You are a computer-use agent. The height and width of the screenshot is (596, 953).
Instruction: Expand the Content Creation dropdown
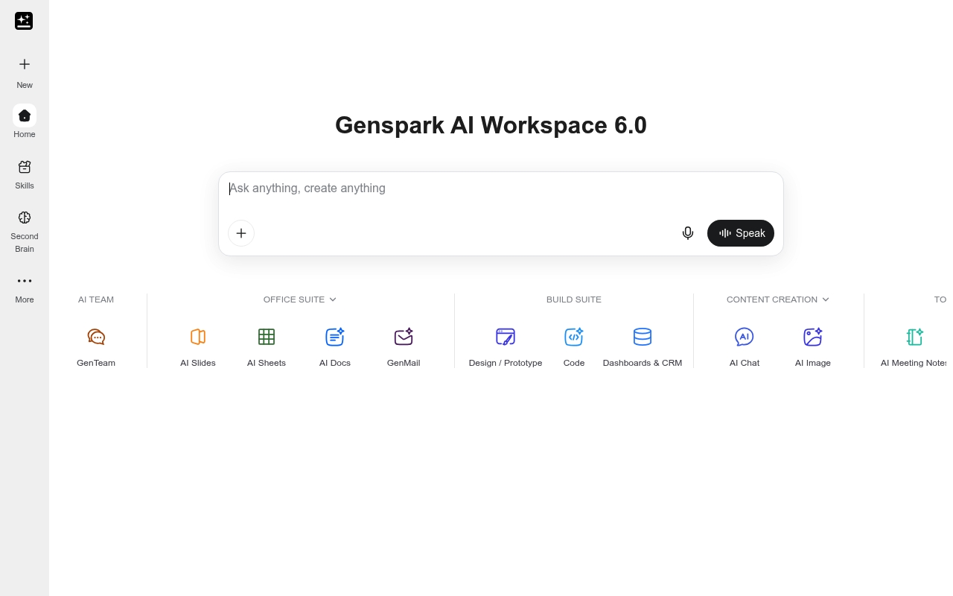click(778, 299)
